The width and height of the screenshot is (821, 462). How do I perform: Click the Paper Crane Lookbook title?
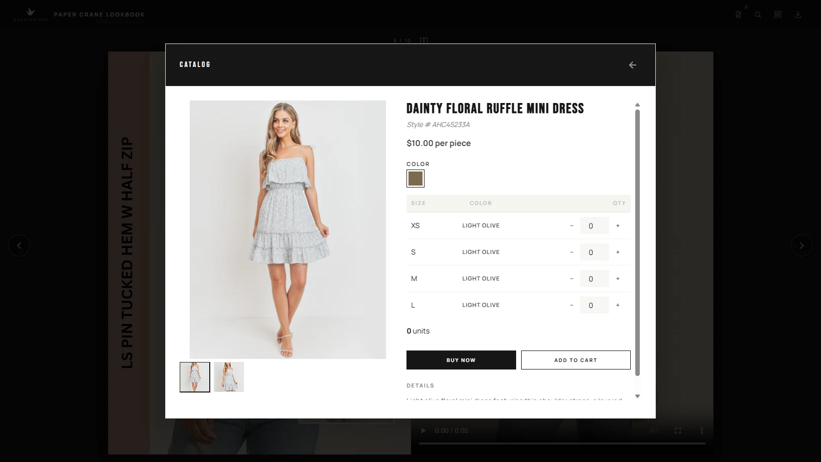tap(99, 14)
